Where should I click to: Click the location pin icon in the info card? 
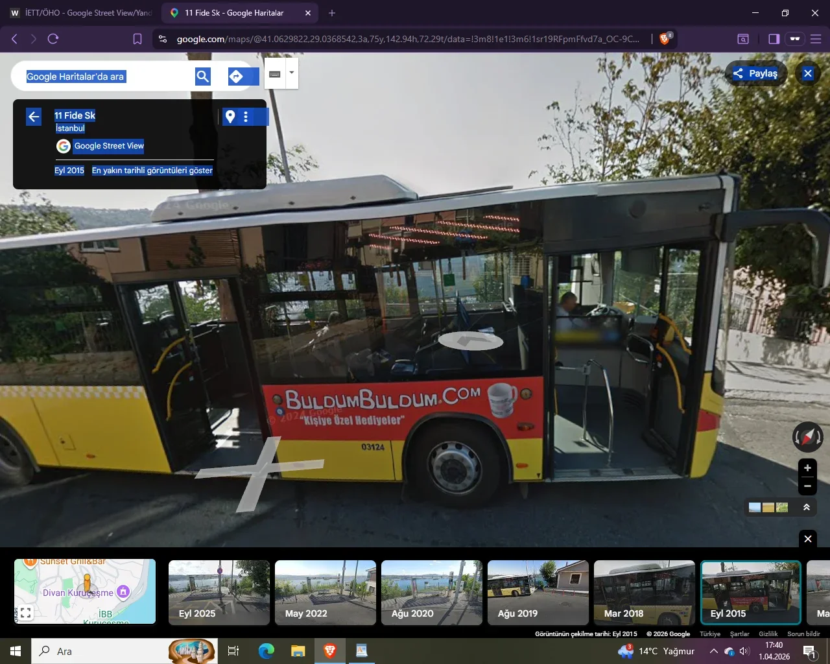(x=230, y=117)
